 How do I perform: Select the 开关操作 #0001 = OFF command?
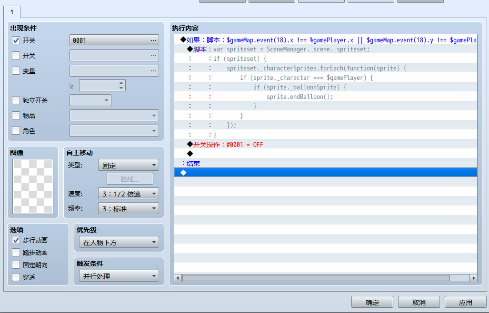tap(228, 145)
